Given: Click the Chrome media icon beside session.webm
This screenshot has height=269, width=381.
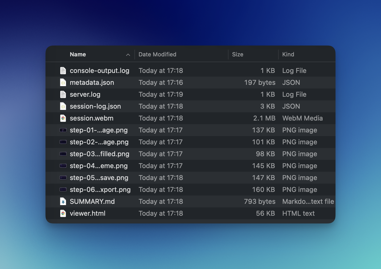Looking at the screenshot, I should click(63, 118).
